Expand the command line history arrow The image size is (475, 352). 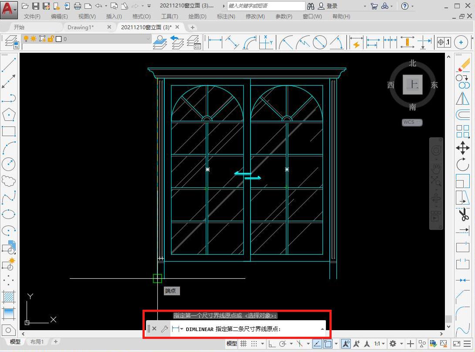[x=322, y=329]
